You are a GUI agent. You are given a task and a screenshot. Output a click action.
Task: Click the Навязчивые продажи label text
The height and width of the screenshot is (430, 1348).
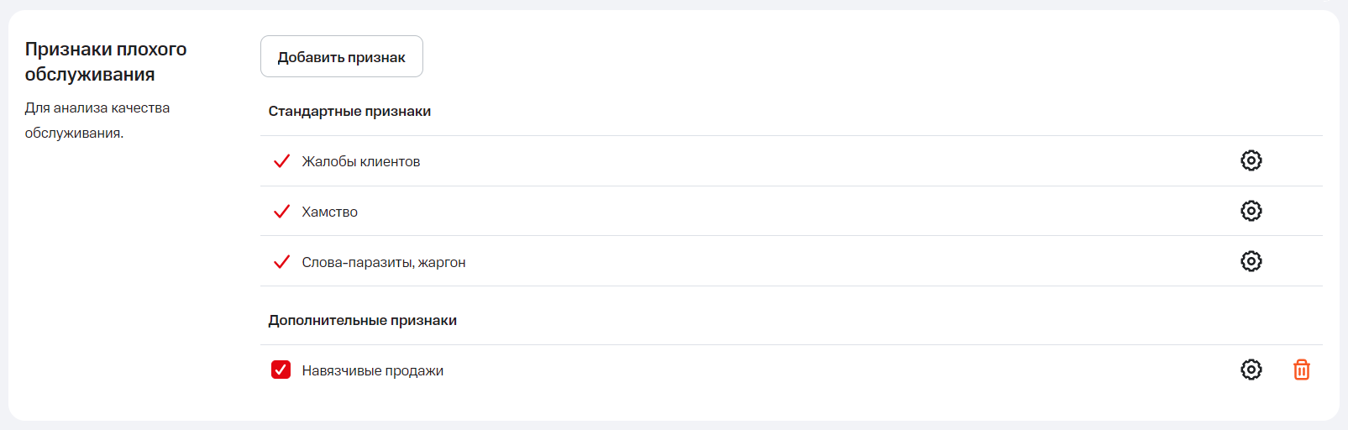[x=373, y=370]
